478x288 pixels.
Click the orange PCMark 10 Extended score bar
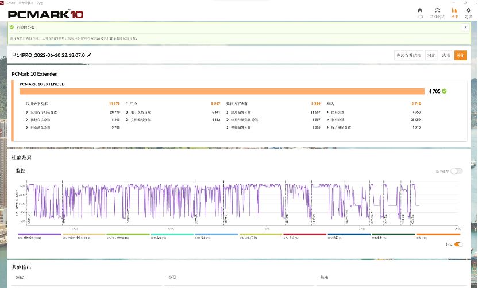click(222, 91)
